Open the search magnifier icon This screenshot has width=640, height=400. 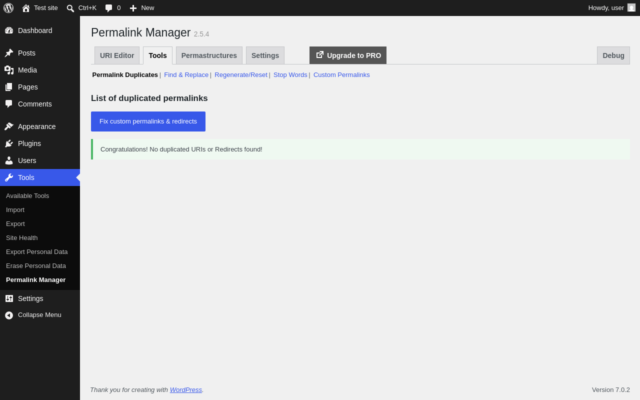pos(70,8)
